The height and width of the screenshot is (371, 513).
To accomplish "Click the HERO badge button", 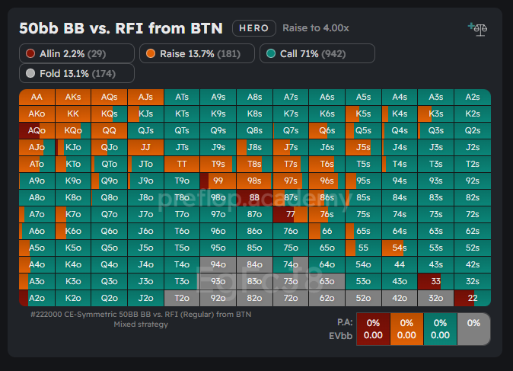I will coord(253,28).
